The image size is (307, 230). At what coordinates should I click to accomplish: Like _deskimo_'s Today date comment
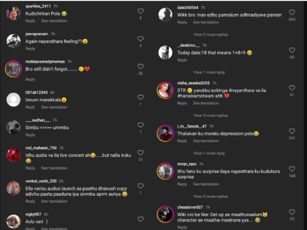pos(292,50)
